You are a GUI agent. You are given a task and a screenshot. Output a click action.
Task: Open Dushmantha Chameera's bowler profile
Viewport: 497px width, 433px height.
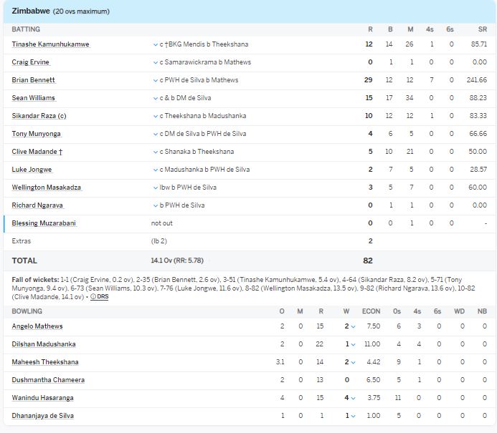point(48,380)
